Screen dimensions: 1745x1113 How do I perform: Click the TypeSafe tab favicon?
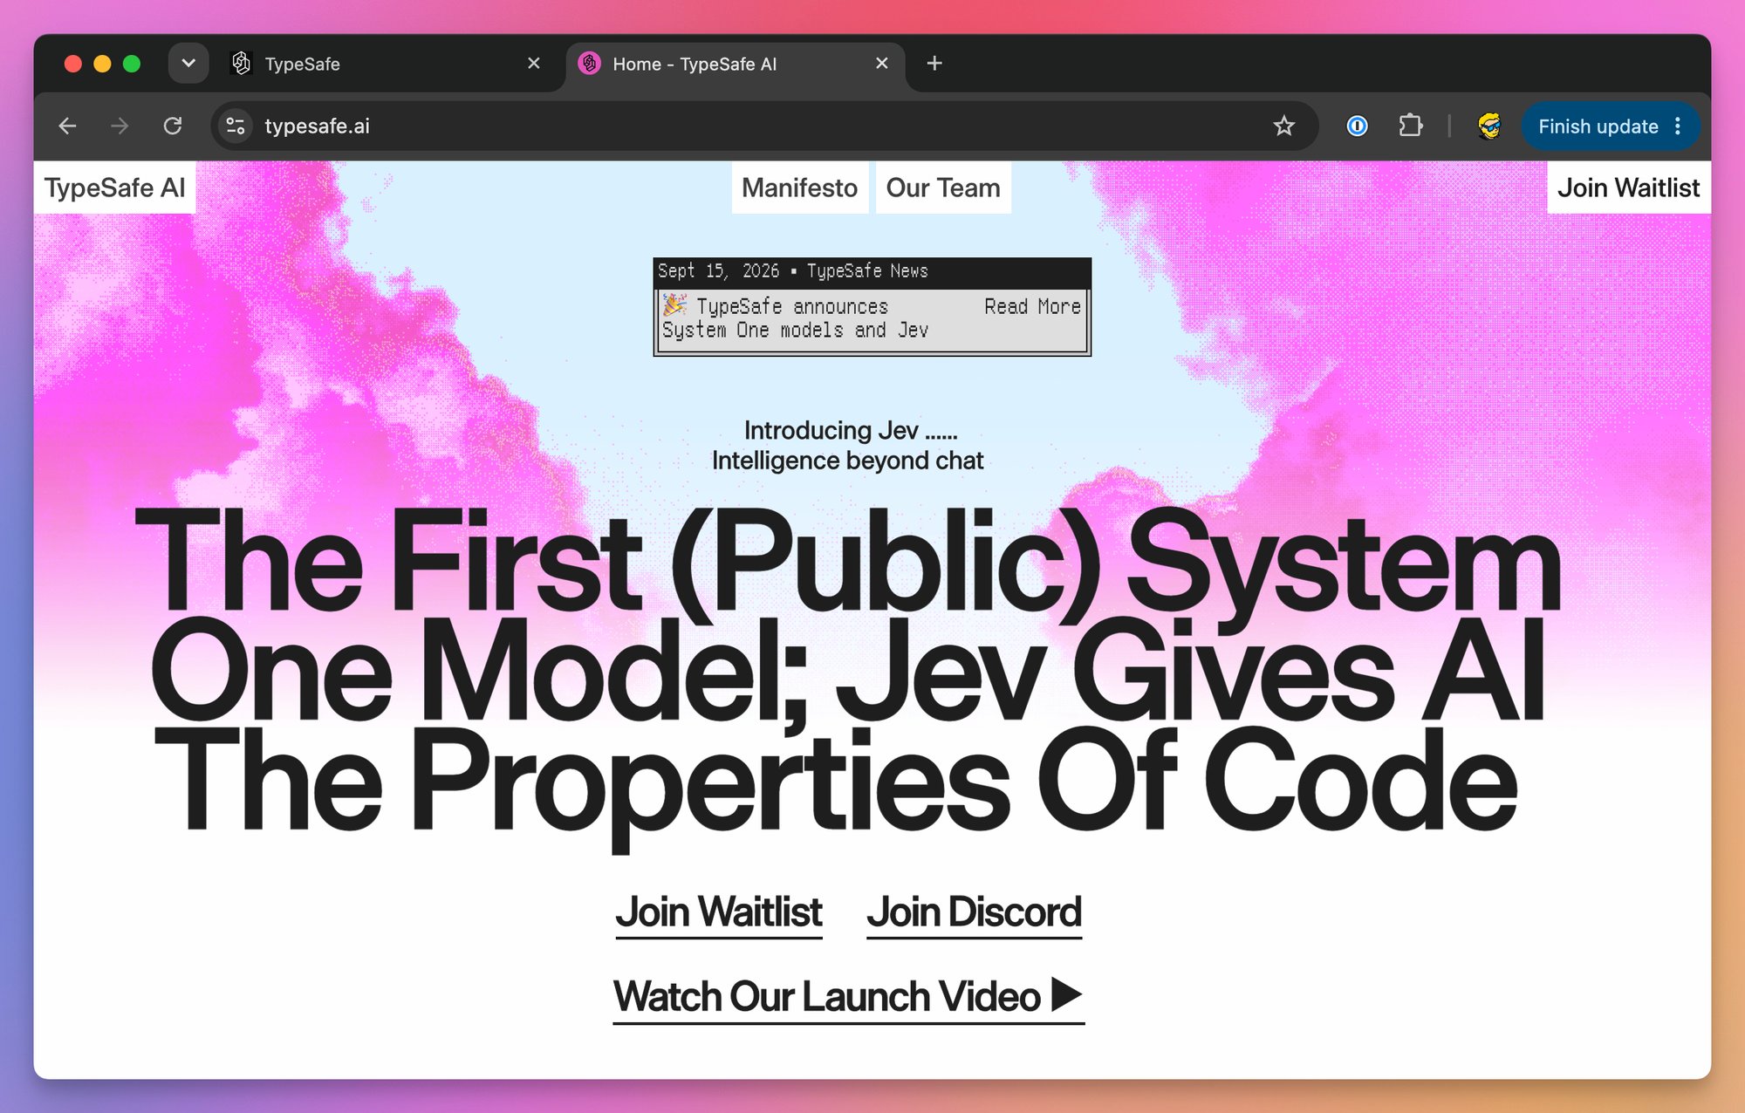click(x=241, y=64)
